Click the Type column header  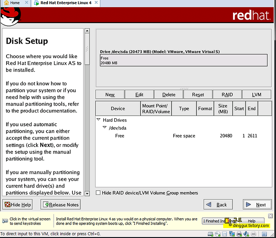point(184,109)
